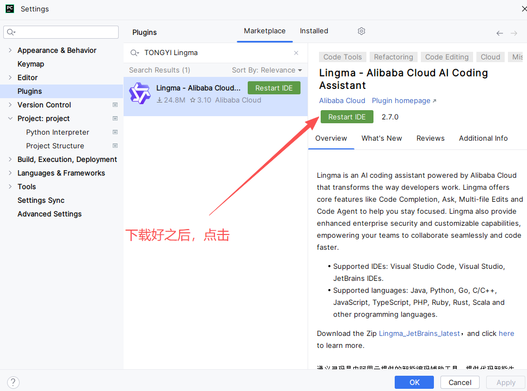Click the back navigation arrow
The height and width of the screenshot is (391, 527).
click(x=499, y=33)
